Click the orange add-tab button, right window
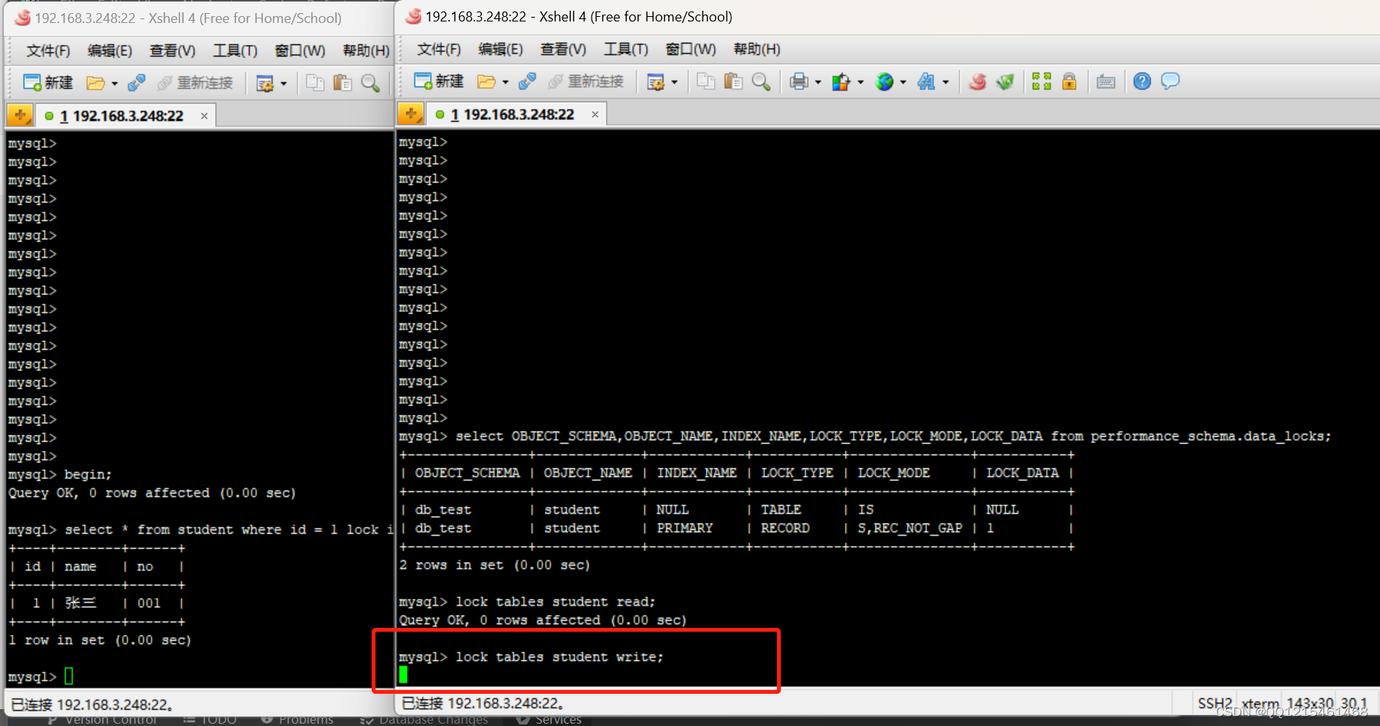 point(411,113)
